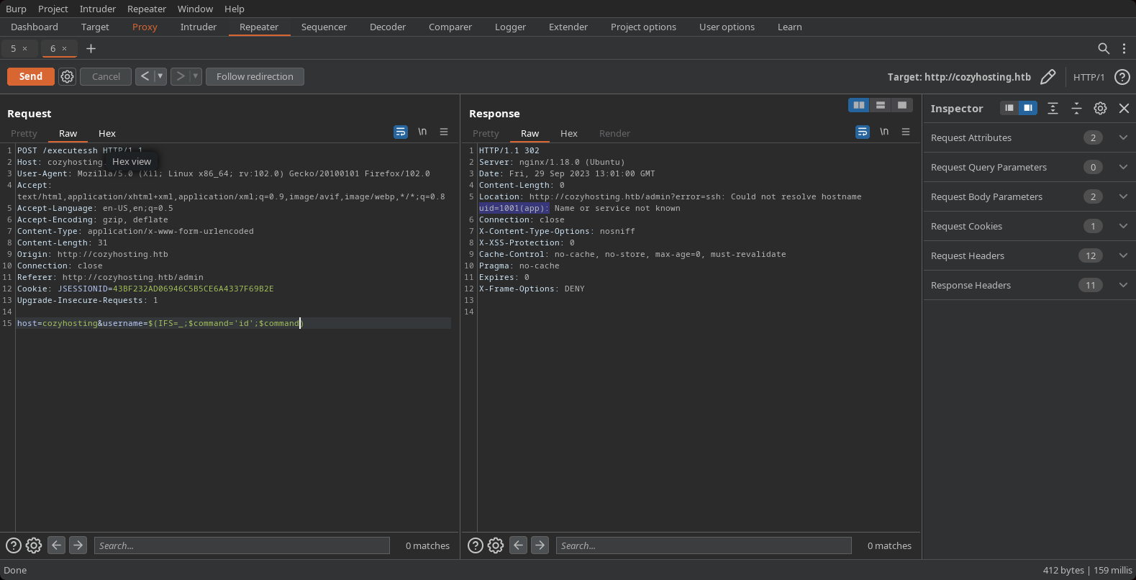This screenshot has height=580, width=1136.
Task: Open the Project menu
Action: click(x=53, y=9)
